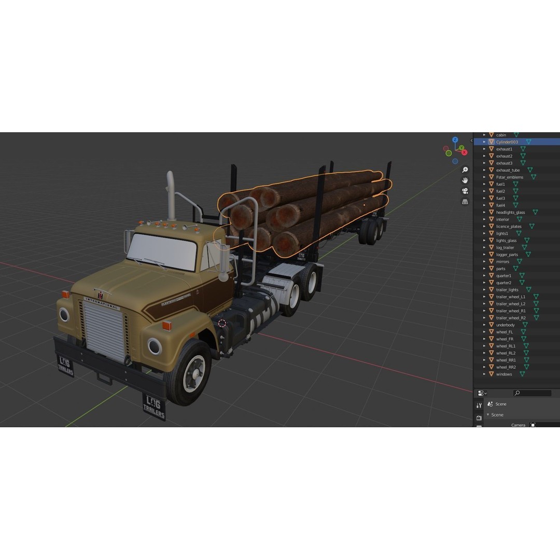The height and width of the screenshot is (560, 560).
Task: Select the hand pan icon in the viewport
Action: point(466,181)
